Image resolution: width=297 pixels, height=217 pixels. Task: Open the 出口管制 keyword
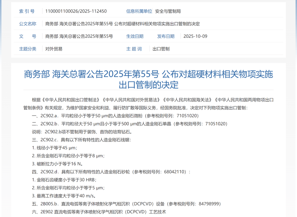pos(161,49)
